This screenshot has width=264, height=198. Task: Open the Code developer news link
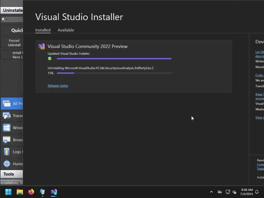pos(260,75)
